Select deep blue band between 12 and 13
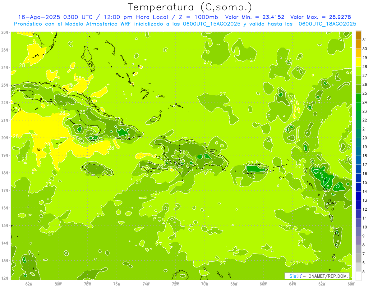Image resolution: width=373 pixels, height=288 pixels. (x=358, y=205)
